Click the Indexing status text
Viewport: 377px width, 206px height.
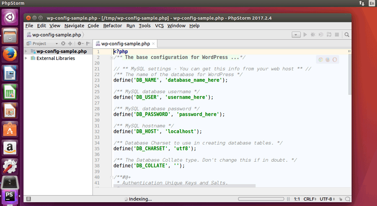pyautogui.click(x=140, y=199)
